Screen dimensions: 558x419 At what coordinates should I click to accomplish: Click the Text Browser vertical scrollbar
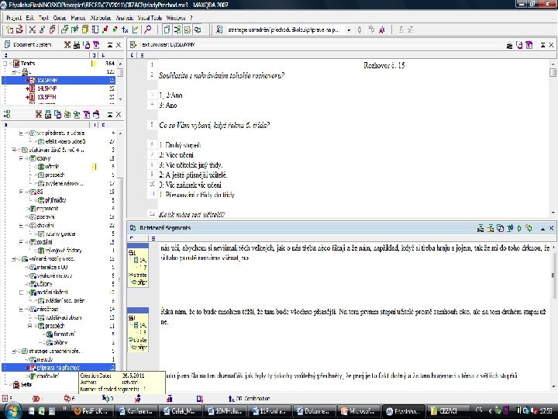point(553,137)
